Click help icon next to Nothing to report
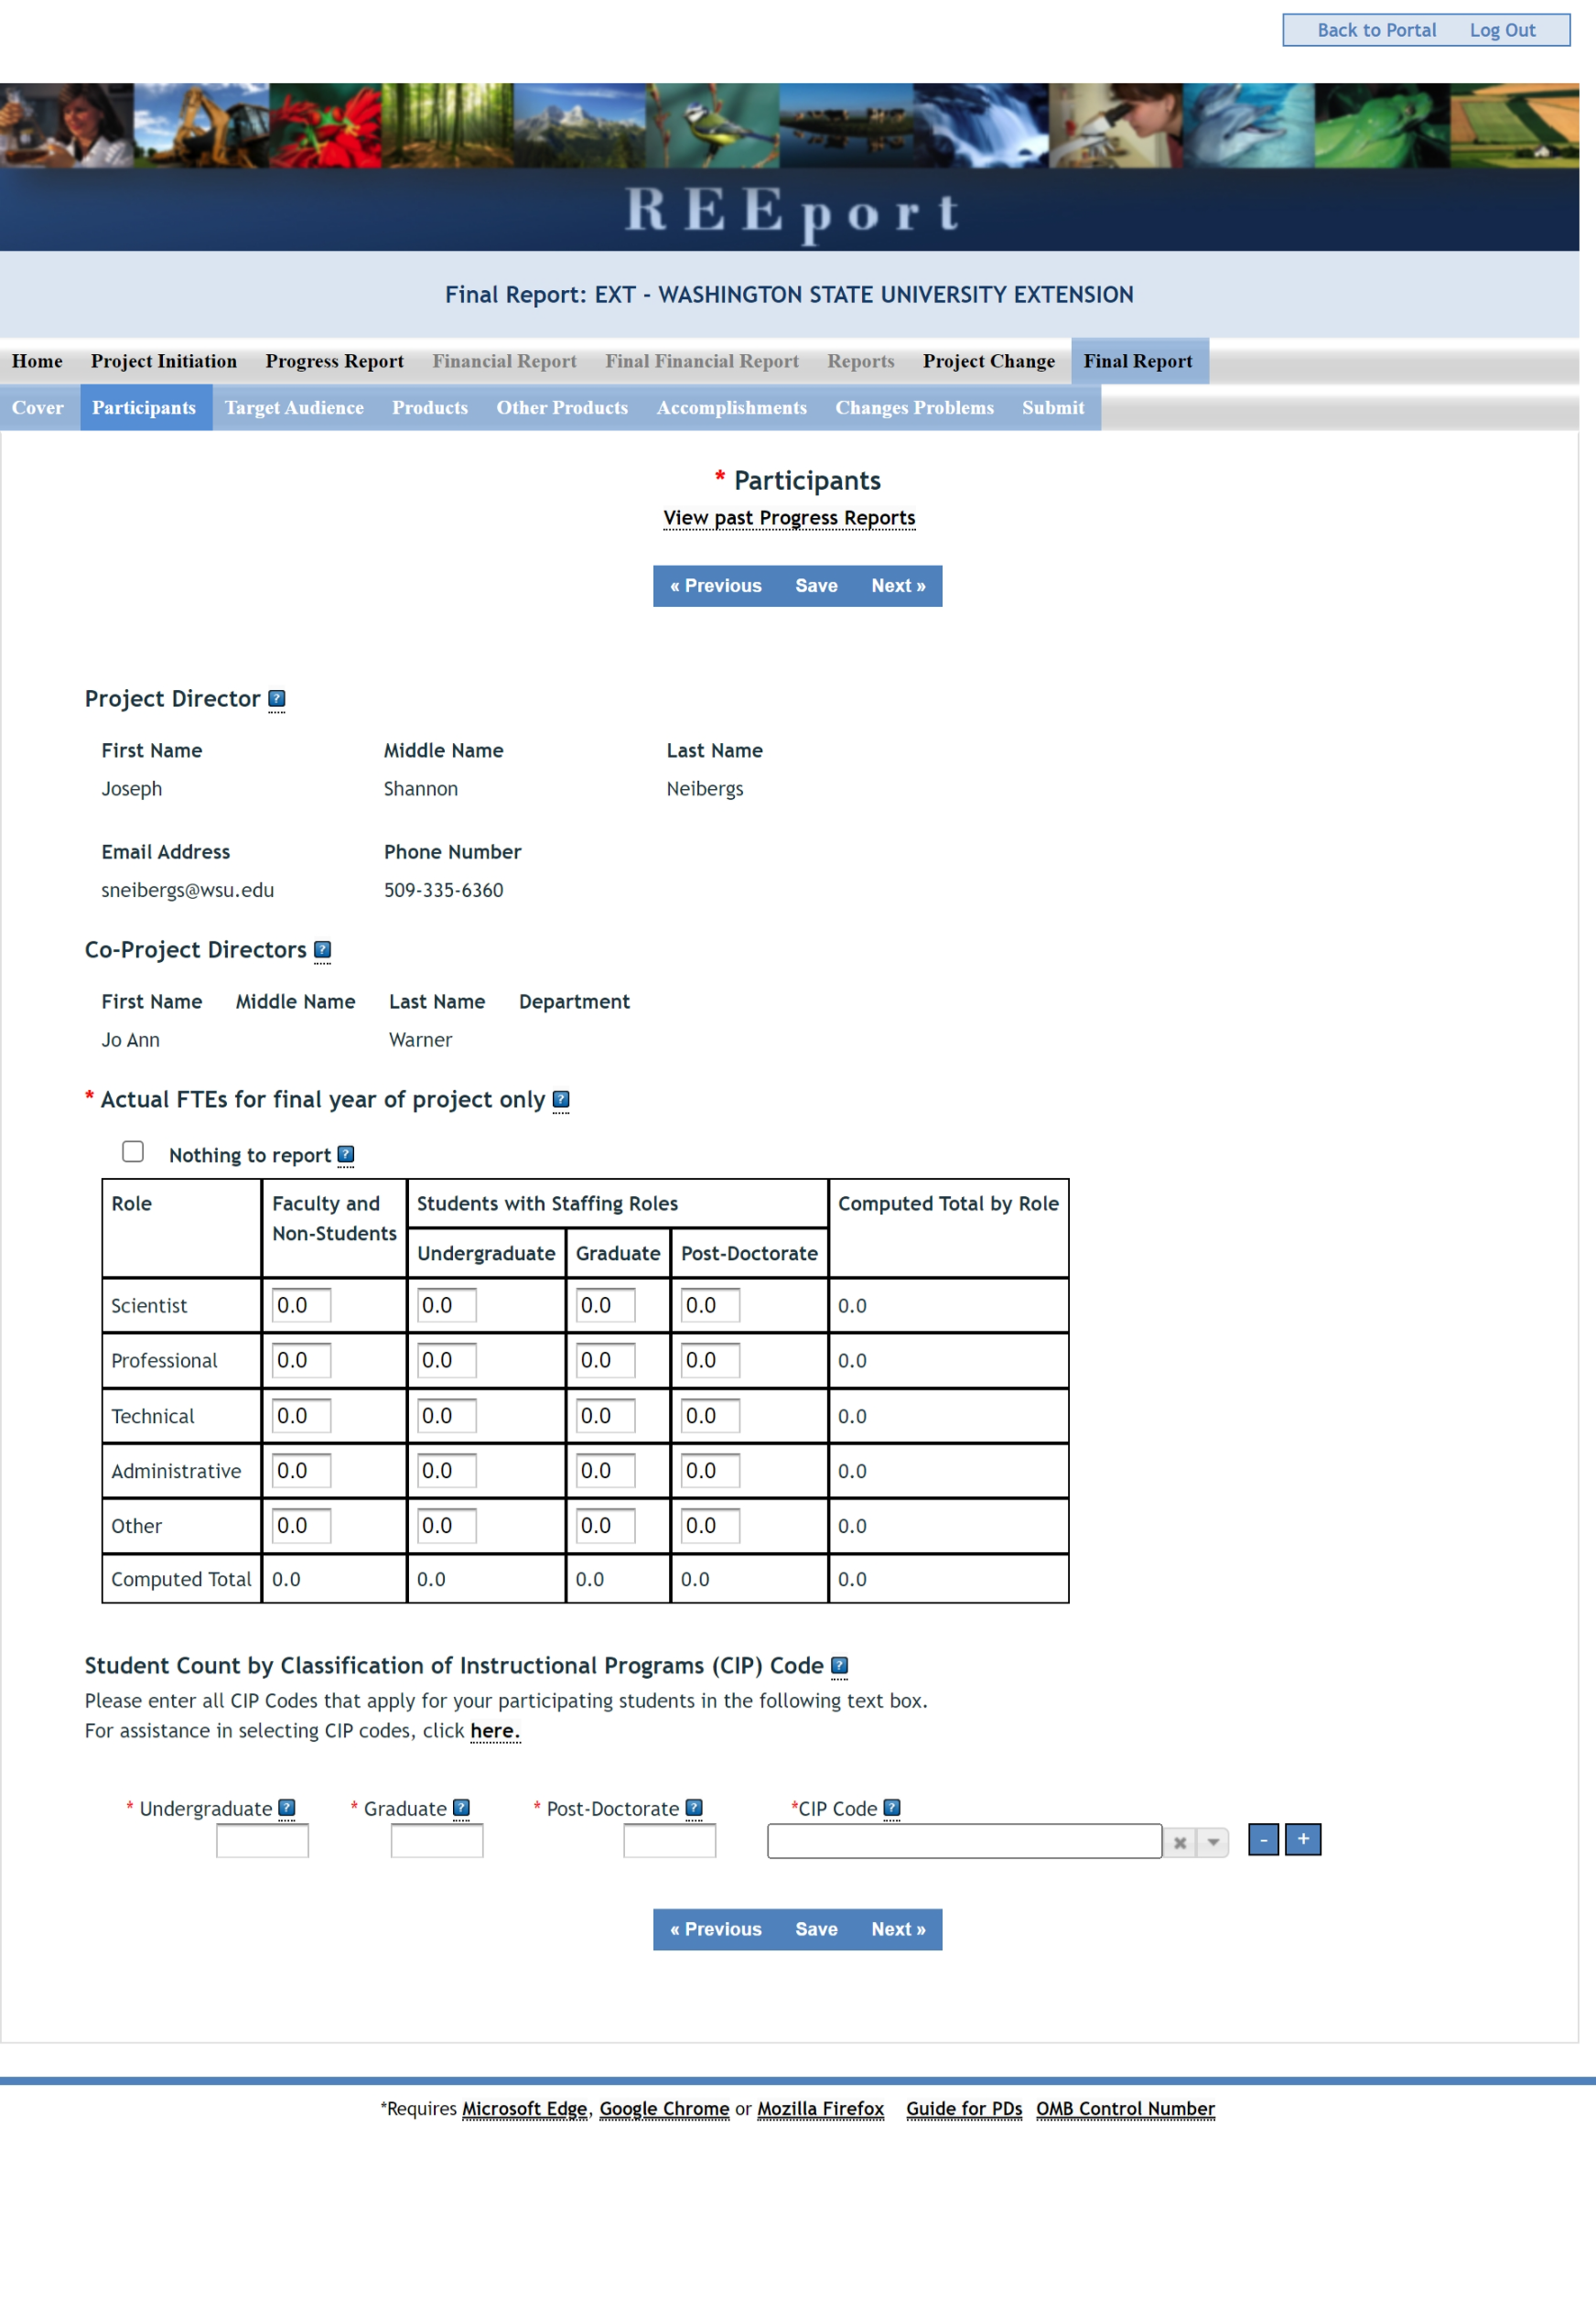The image size is (1596, 2311). (x=346, y=1155)
